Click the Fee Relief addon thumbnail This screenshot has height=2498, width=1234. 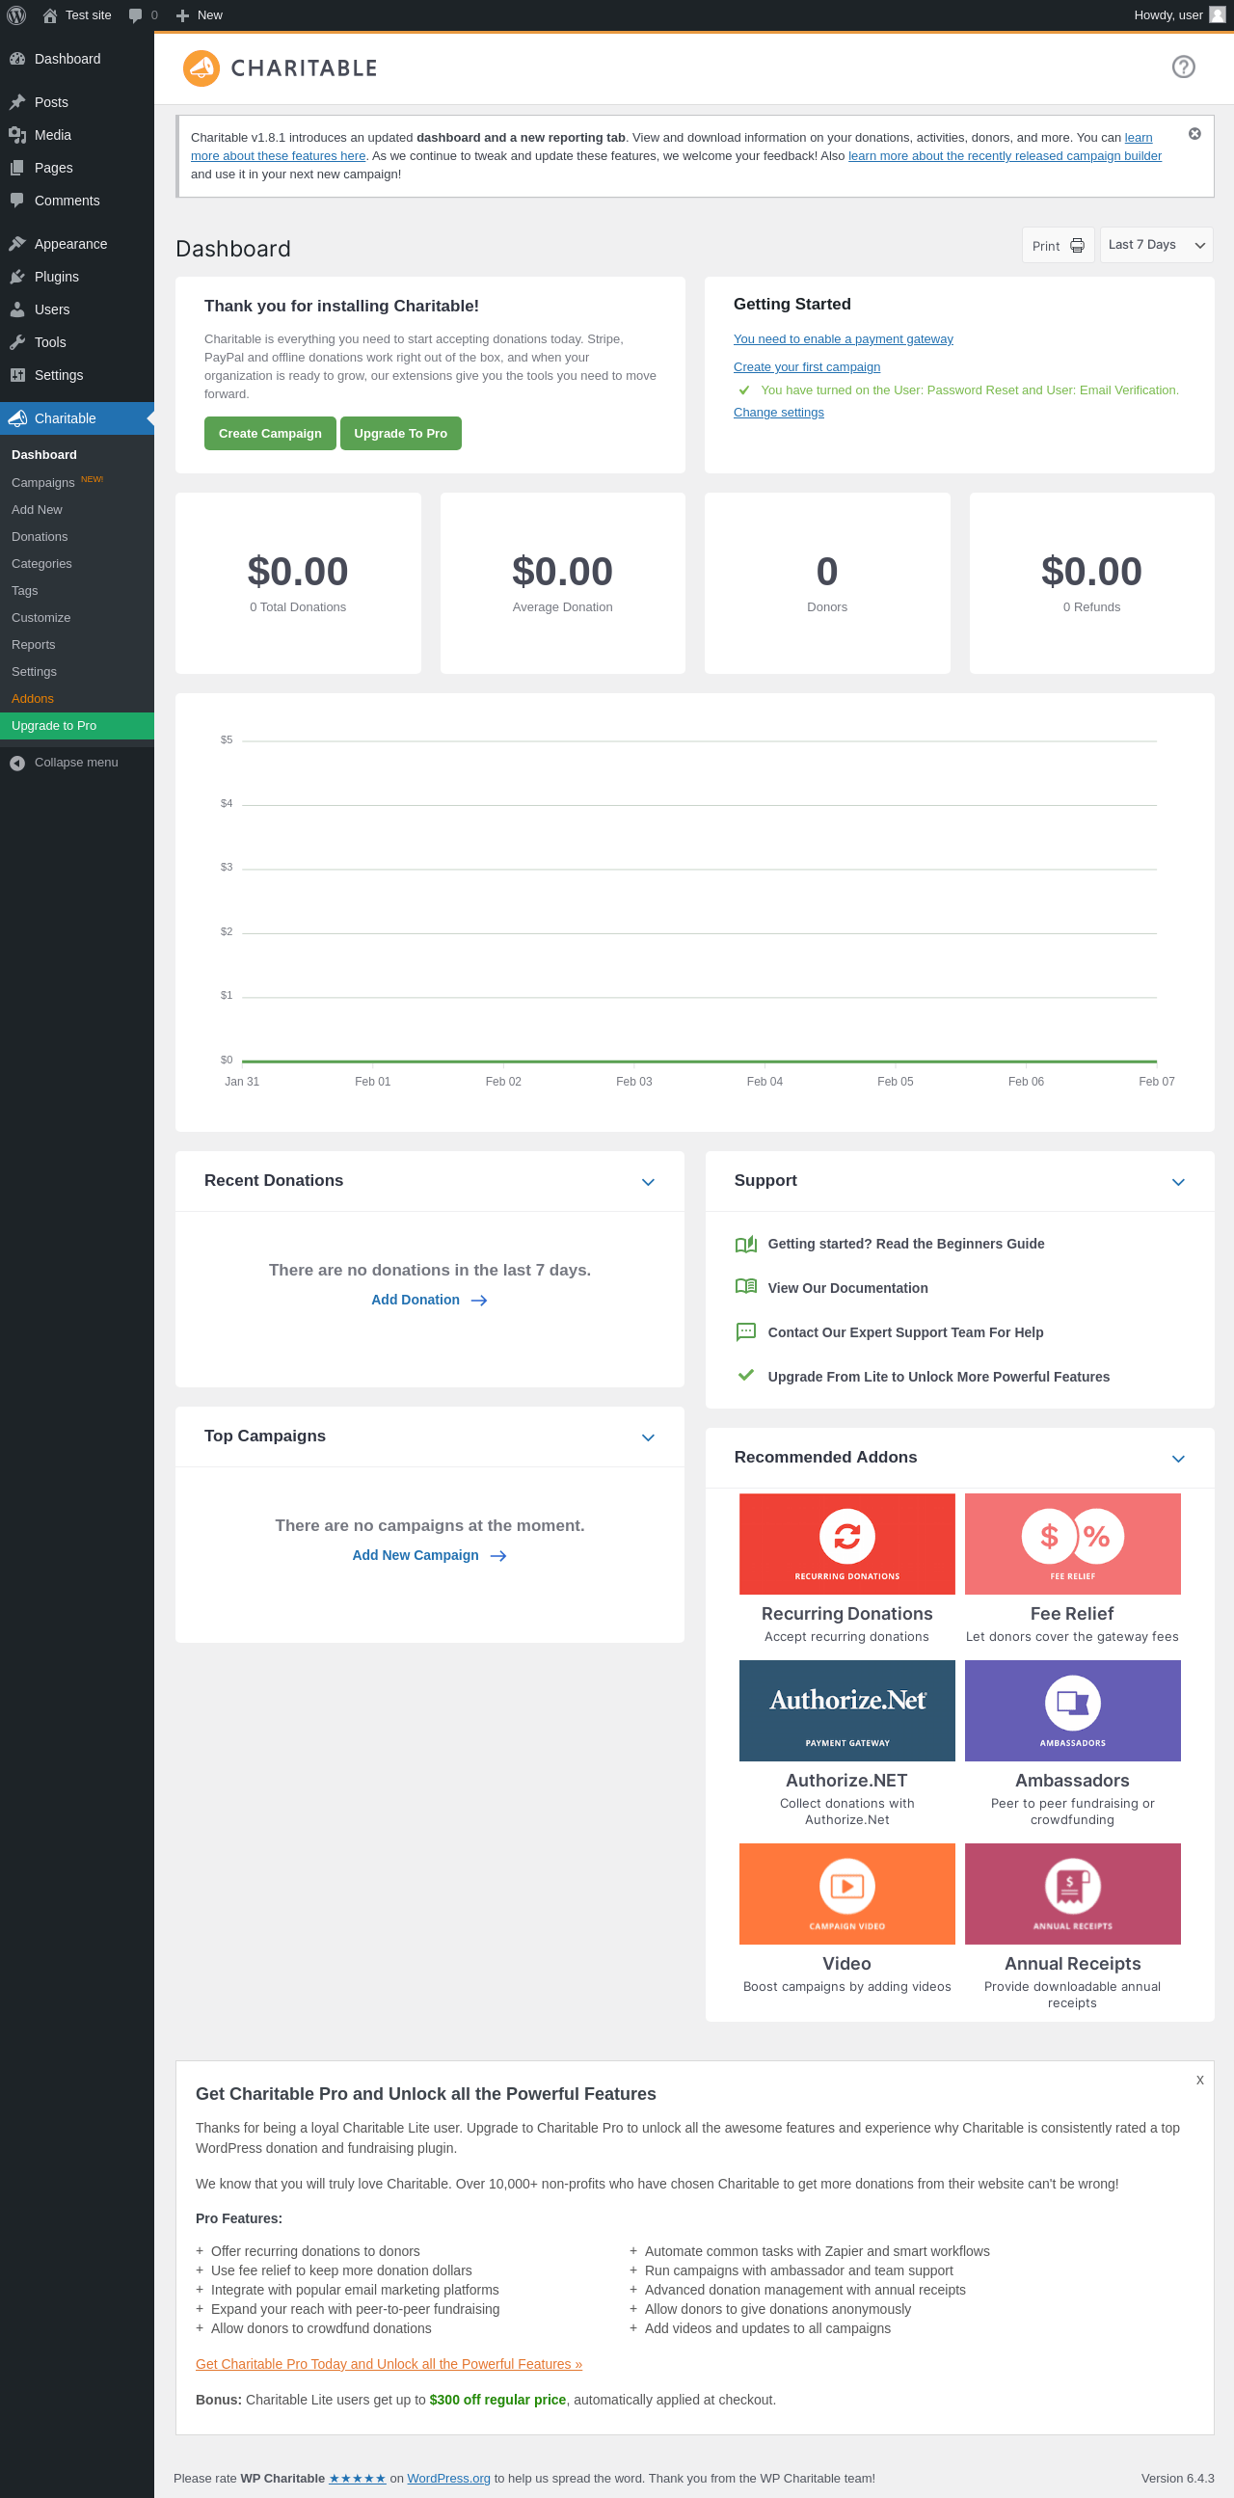click(x=1072, y=1544)
